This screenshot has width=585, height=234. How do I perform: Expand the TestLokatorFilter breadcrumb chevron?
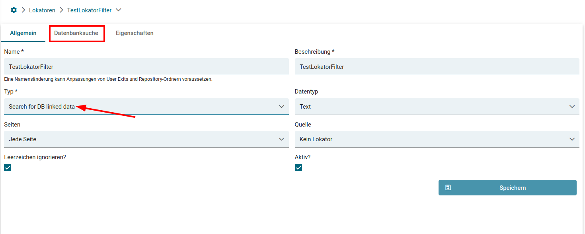118,10
